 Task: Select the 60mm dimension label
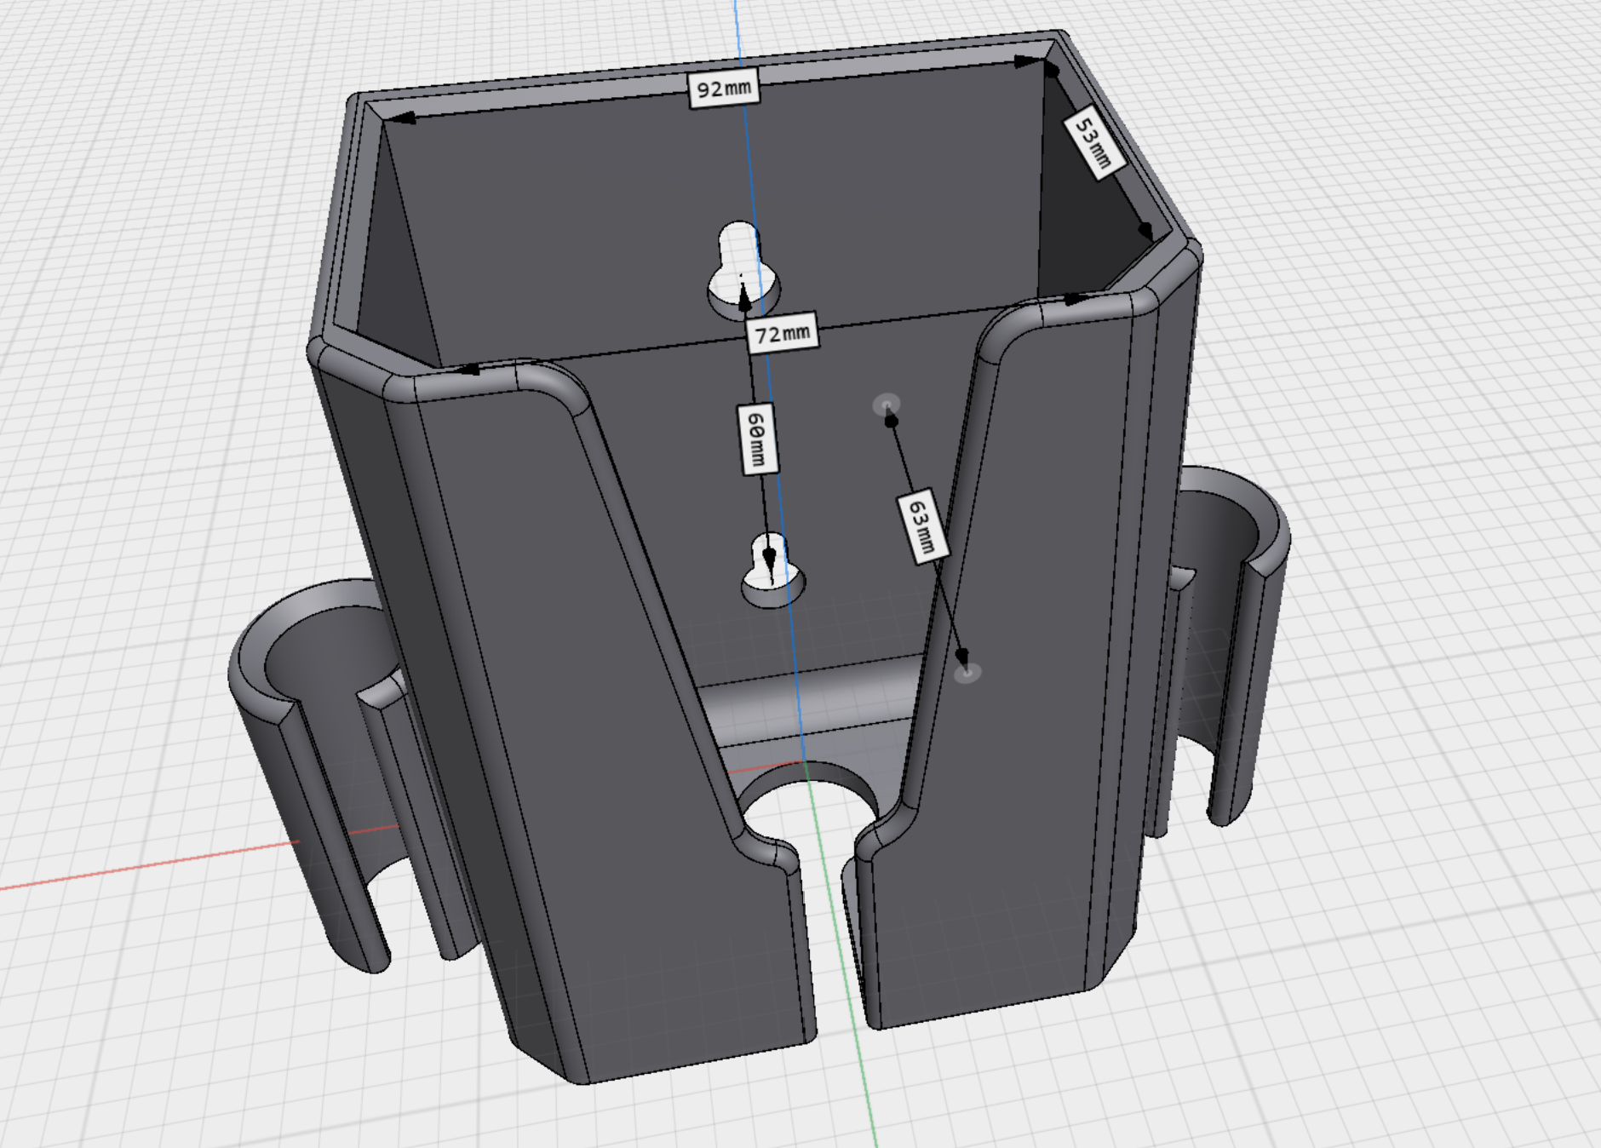756,438
